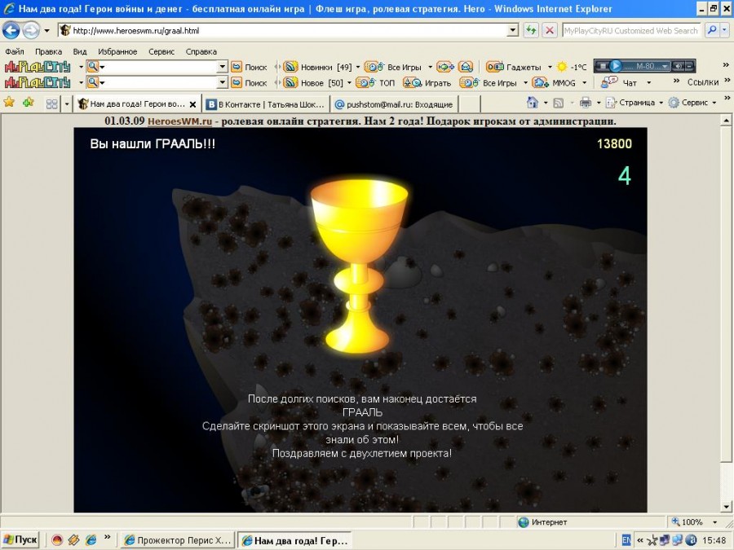The width and height of the screenshot is (734, 550).
Task: Click the media player stop button in toolbar
Action: tap(603, 67)
